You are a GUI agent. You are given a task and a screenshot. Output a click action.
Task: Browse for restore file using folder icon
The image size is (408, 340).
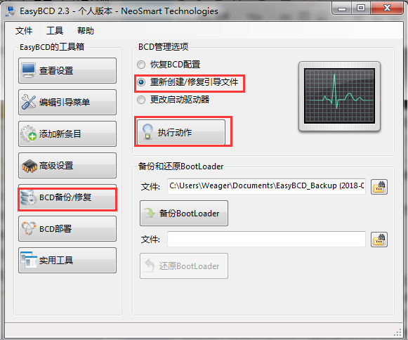[379, 240]
